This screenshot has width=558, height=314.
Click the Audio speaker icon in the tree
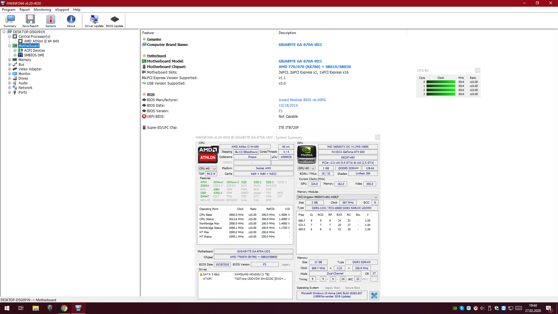point(15,83)
